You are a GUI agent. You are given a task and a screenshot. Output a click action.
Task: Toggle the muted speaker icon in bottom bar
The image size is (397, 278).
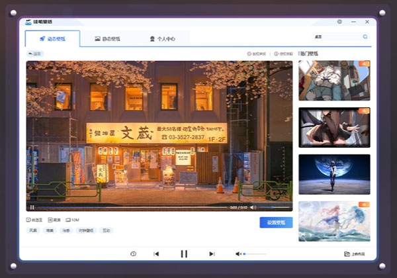(238, 254)
